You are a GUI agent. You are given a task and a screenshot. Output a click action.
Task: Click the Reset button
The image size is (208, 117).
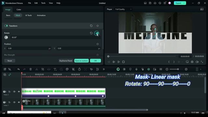pyautogui.click(x=10, y=61)
